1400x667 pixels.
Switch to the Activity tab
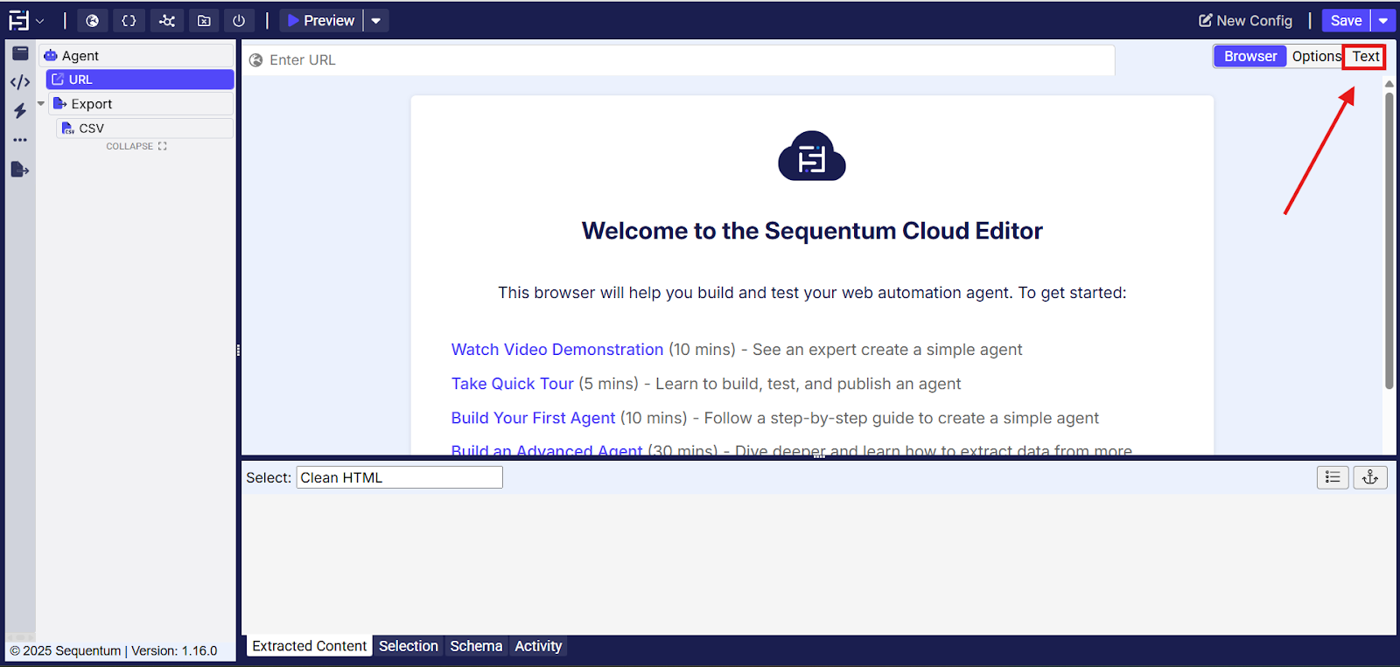(x=538, y=646)
